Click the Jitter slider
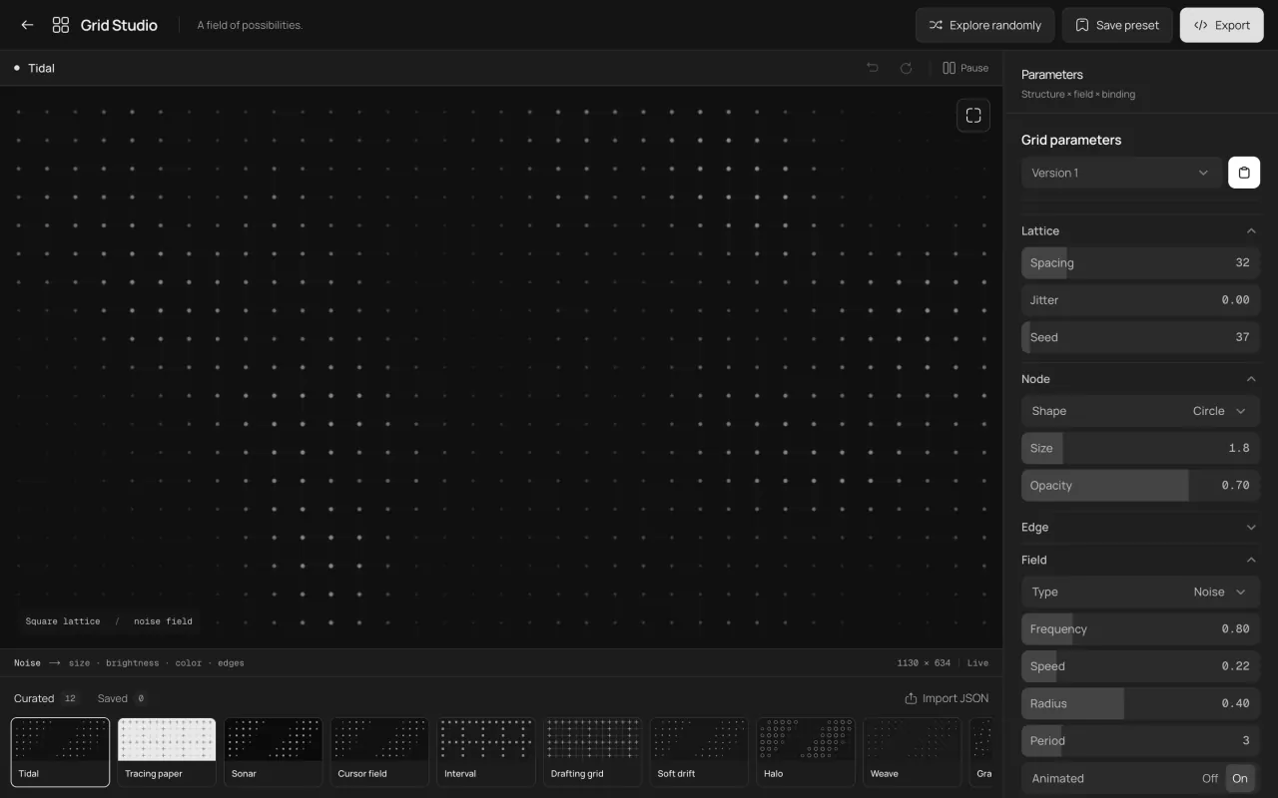1278x798 pixels. click(1140, 300)
